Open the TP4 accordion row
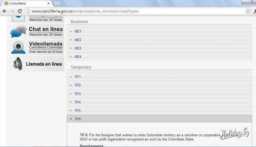This screenshot has width=256, height=147. tap(77, 102)
